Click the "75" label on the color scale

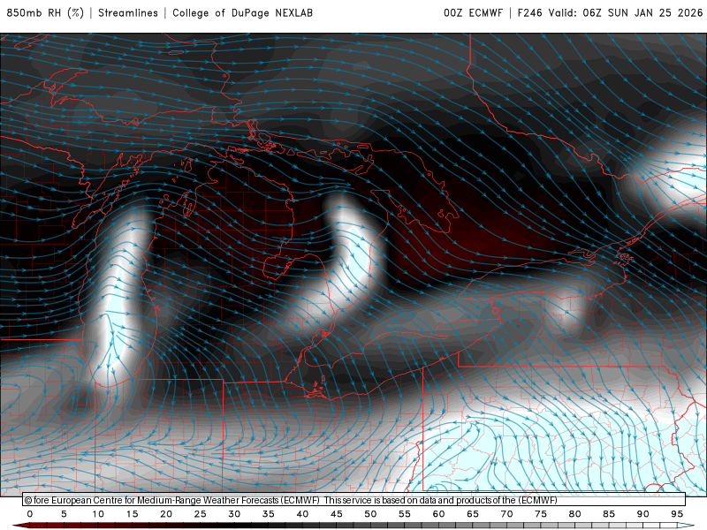pos(541,514)
